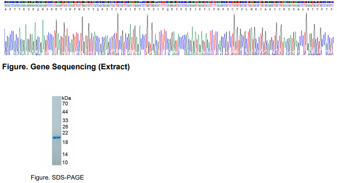The width and height of the screenshot is (337, 183).
Task: Click the 10 kDa marker label
Action: (65, 163)
